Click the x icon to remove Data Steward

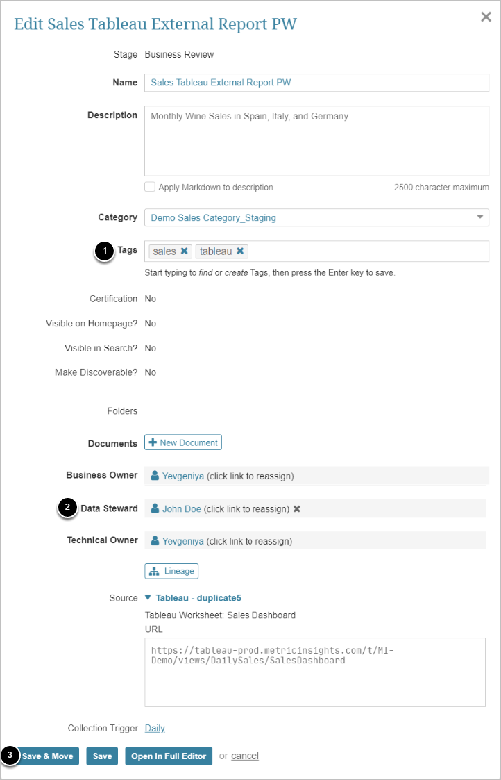297,509
